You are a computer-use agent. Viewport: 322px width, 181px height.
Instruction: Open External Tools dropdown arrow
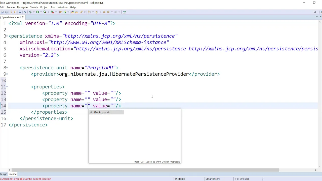(x=56, y=12)
